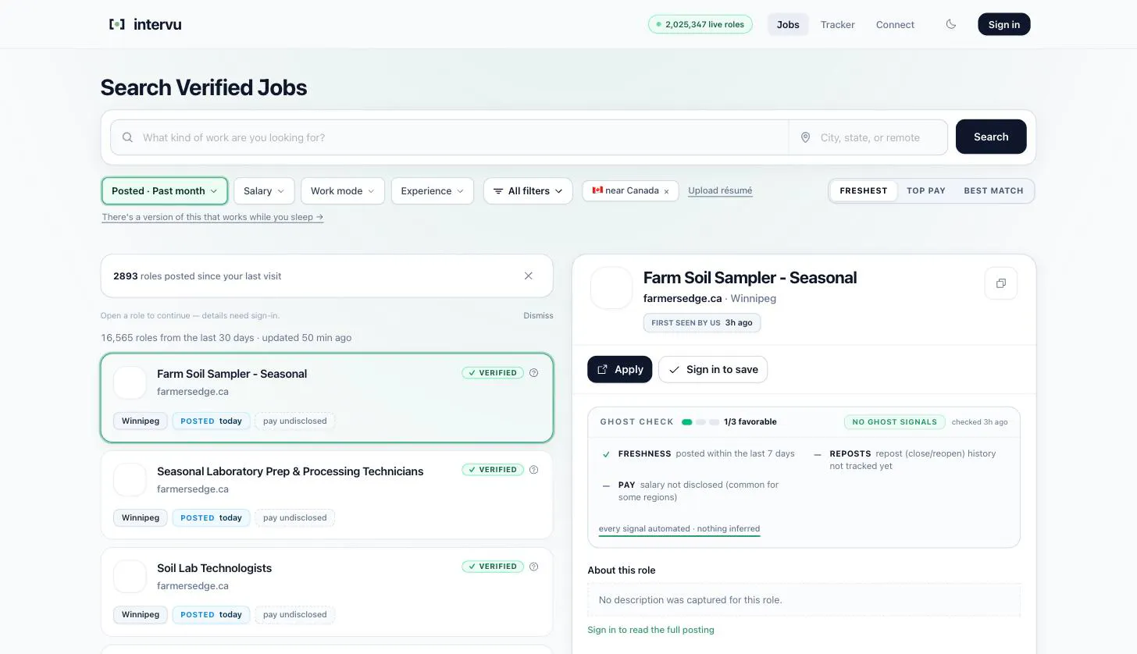The width and height of the screenshot is (1137, 654).
Task: Click the NO GHOST SIGNALS badge
Action: pyautogui.click(x=894, y=422)
